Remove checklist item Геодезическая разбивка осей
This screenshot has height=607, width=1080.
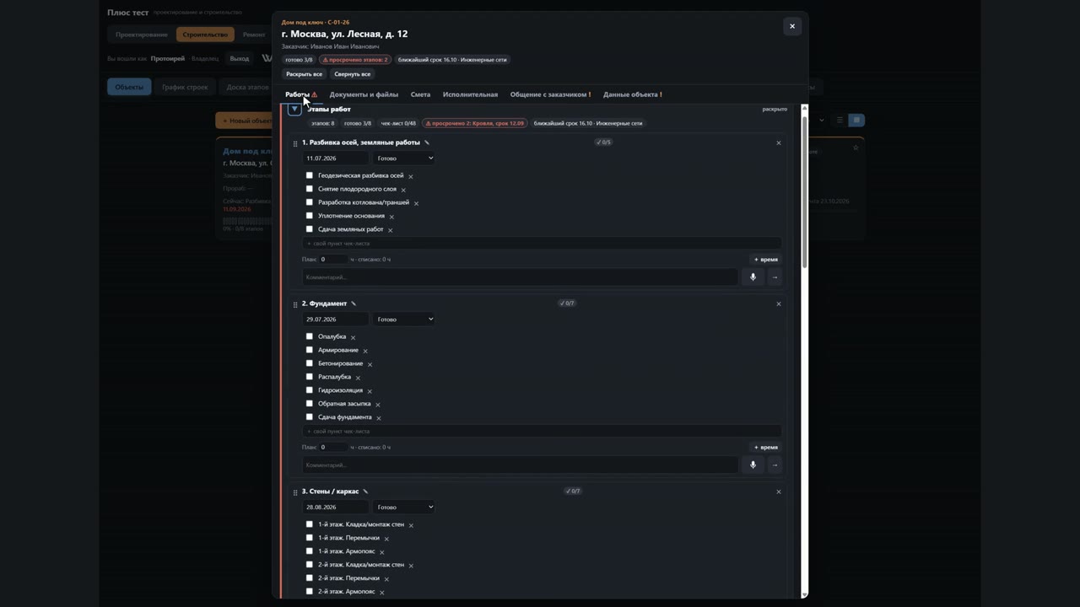tap(411, 176)
